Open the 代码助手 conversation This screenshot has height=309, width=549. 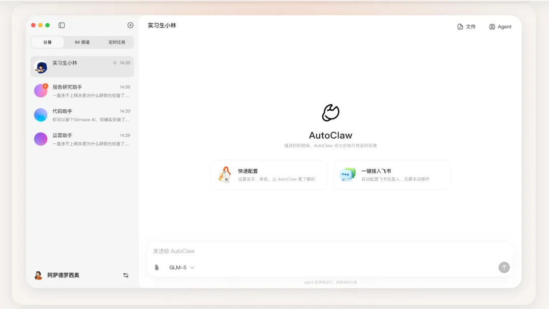click(82, 115)
